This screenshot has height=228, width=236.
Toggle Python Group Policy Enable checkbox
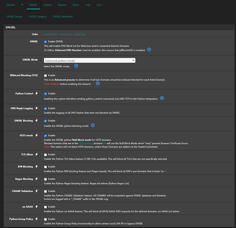pyautogui.click(x=46, y=219)
